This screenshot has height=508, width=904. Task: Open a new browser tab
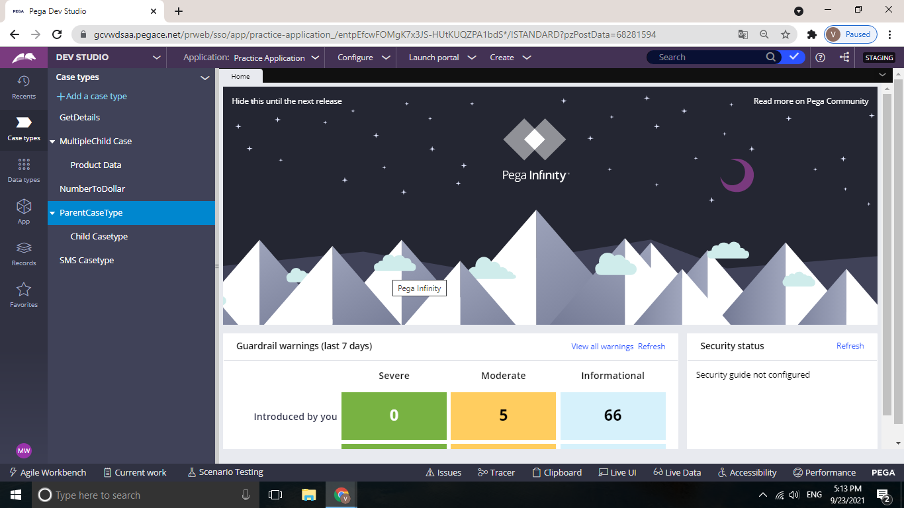179,11
